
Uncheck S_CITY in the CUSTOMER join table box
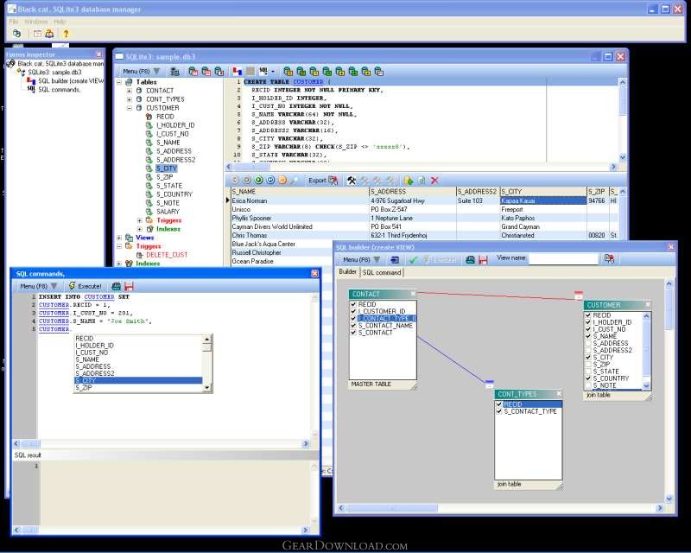pyautogui.click(x=588, y=357)
